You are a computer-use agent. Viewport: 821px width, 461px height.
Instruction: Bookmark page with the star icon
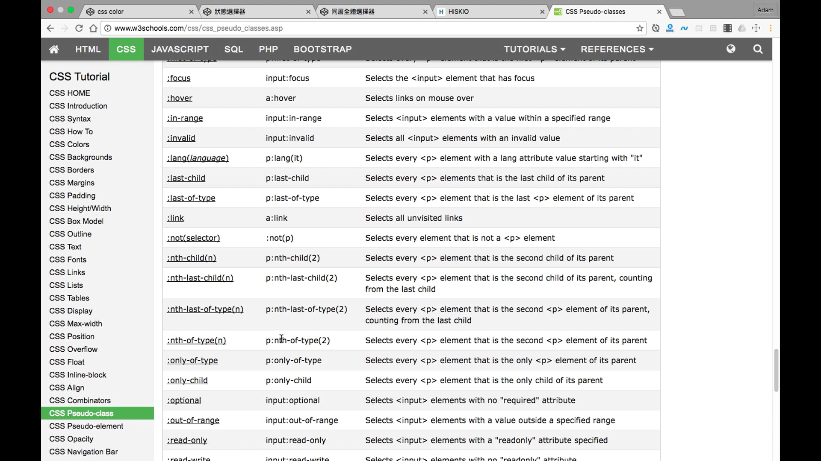point(640,28)
